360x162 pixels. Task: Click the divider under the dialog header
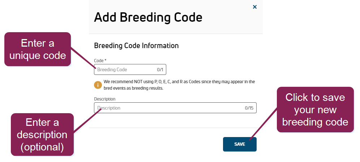176,34
